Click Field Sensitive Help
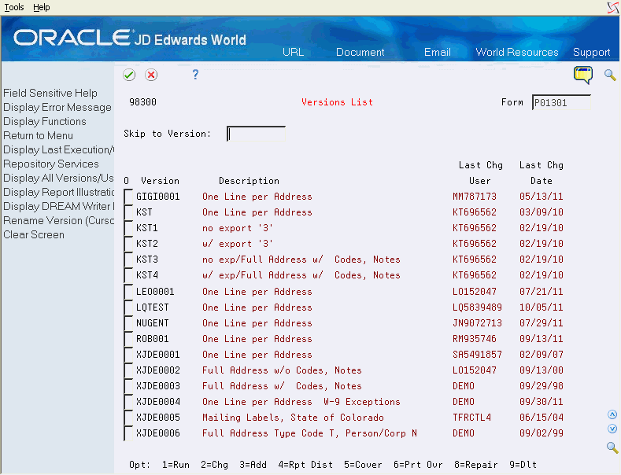 50,93
